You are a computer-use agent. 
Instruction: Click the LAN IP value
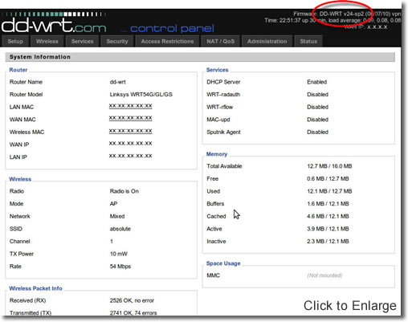[130, 156]
